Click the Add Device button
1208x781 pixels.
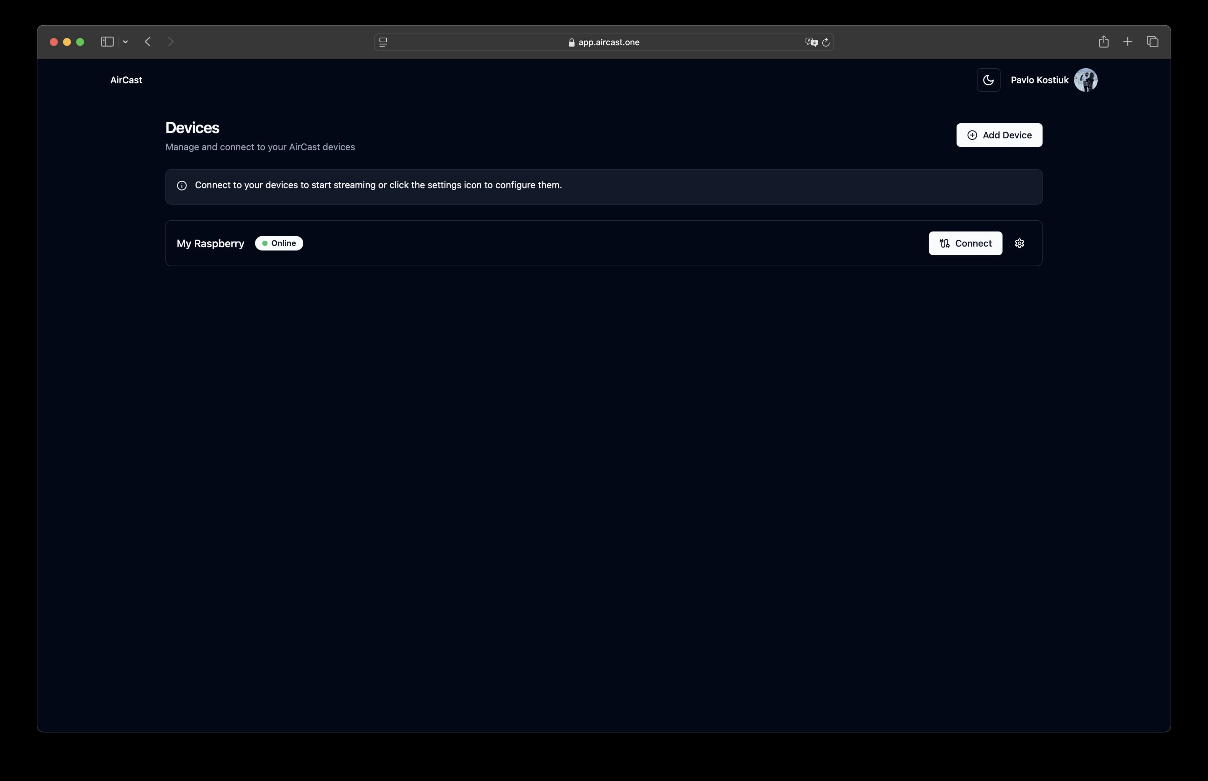[999, 135]
